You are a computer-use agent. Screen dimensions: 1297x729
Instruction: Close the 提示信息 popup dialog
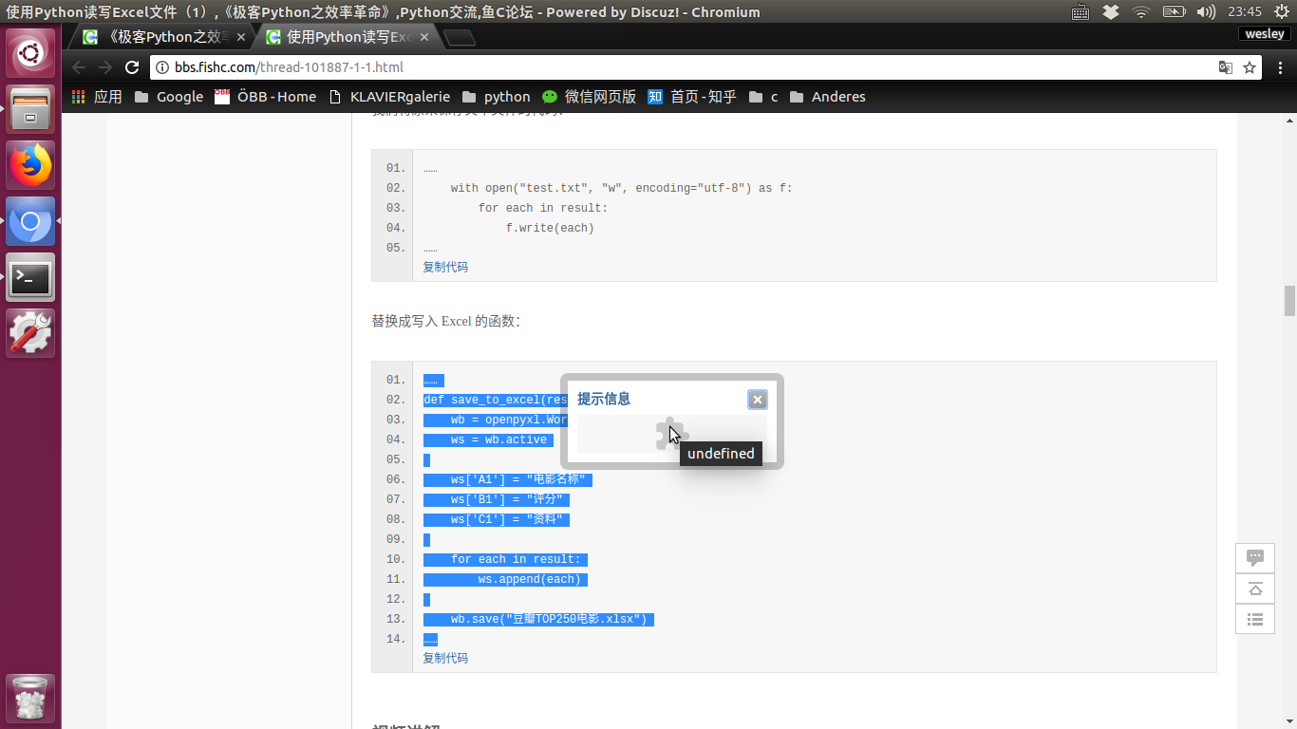757,400
